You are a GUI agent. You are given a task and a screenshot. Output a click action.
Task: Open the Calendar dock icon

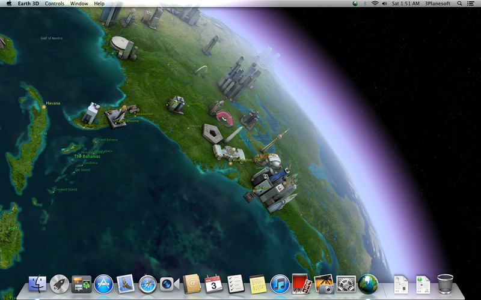(213, 284)
